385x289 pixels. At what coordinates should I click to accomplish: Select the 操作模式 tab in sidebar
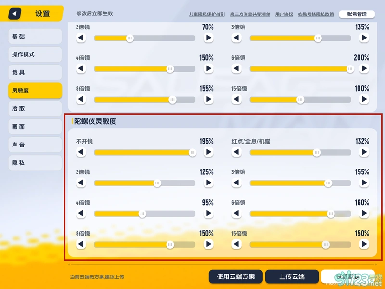coord(35,54)
